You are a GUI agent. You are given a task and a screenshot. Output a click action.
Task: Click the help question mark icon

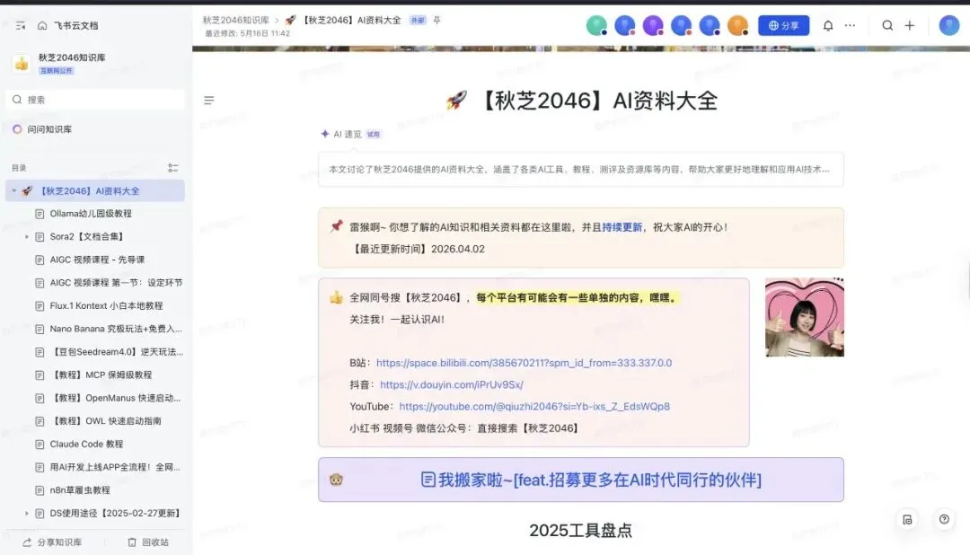pyautogui.click(x=944, y=519)
